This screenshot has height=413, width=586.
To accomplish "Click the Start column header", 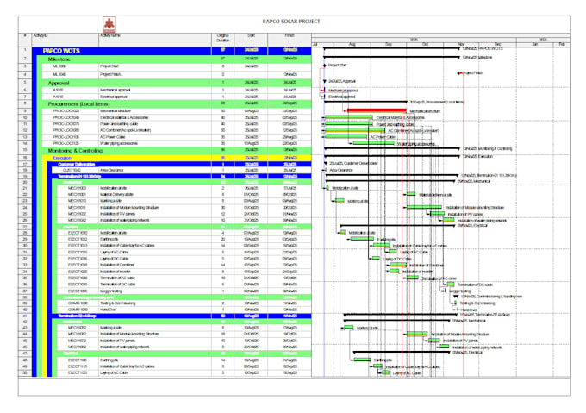I will (x=251, y=40).
